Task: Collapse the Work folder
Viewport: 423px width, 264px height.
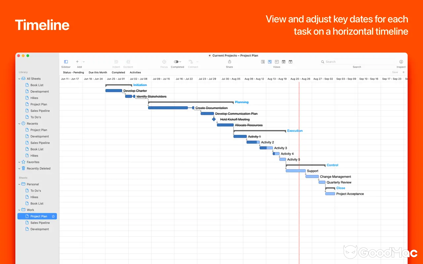Action: (x=19, y=210)
